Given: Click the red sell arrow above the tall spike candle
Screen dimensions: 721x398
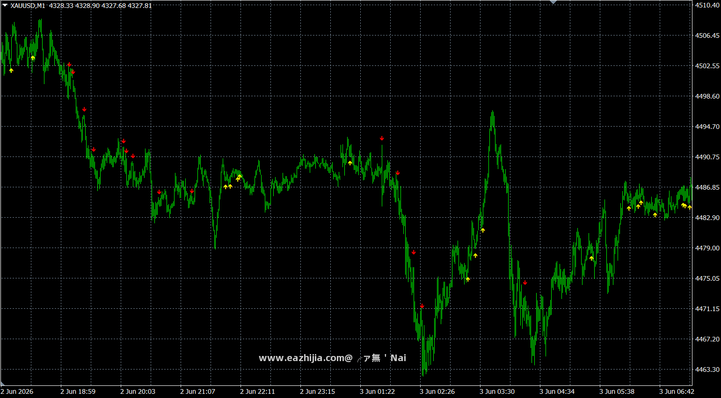Looking at the screenshot, I should 382,138.
